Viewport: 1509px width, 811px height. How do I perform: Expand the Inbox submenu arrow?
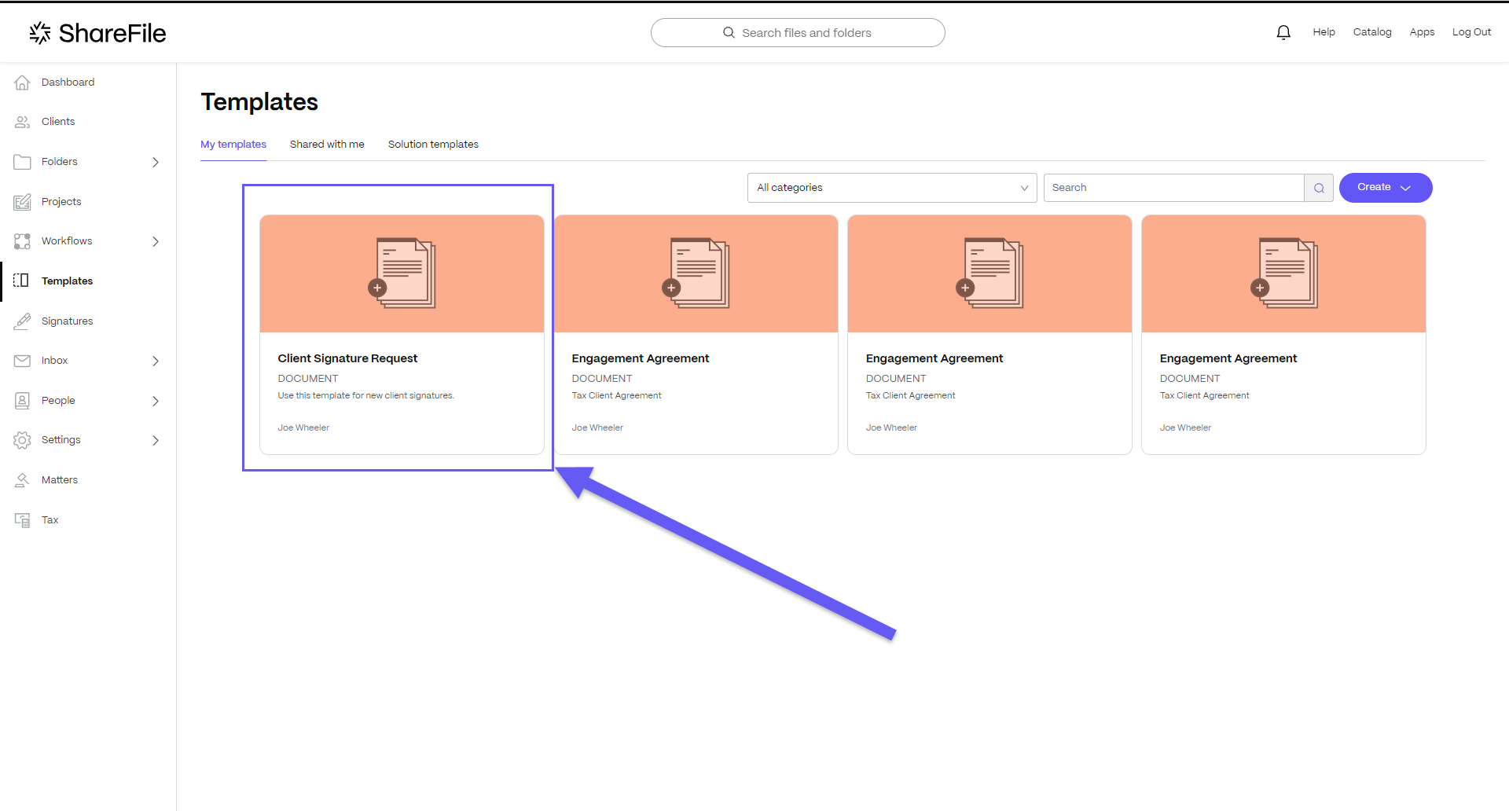coord(156,361)
